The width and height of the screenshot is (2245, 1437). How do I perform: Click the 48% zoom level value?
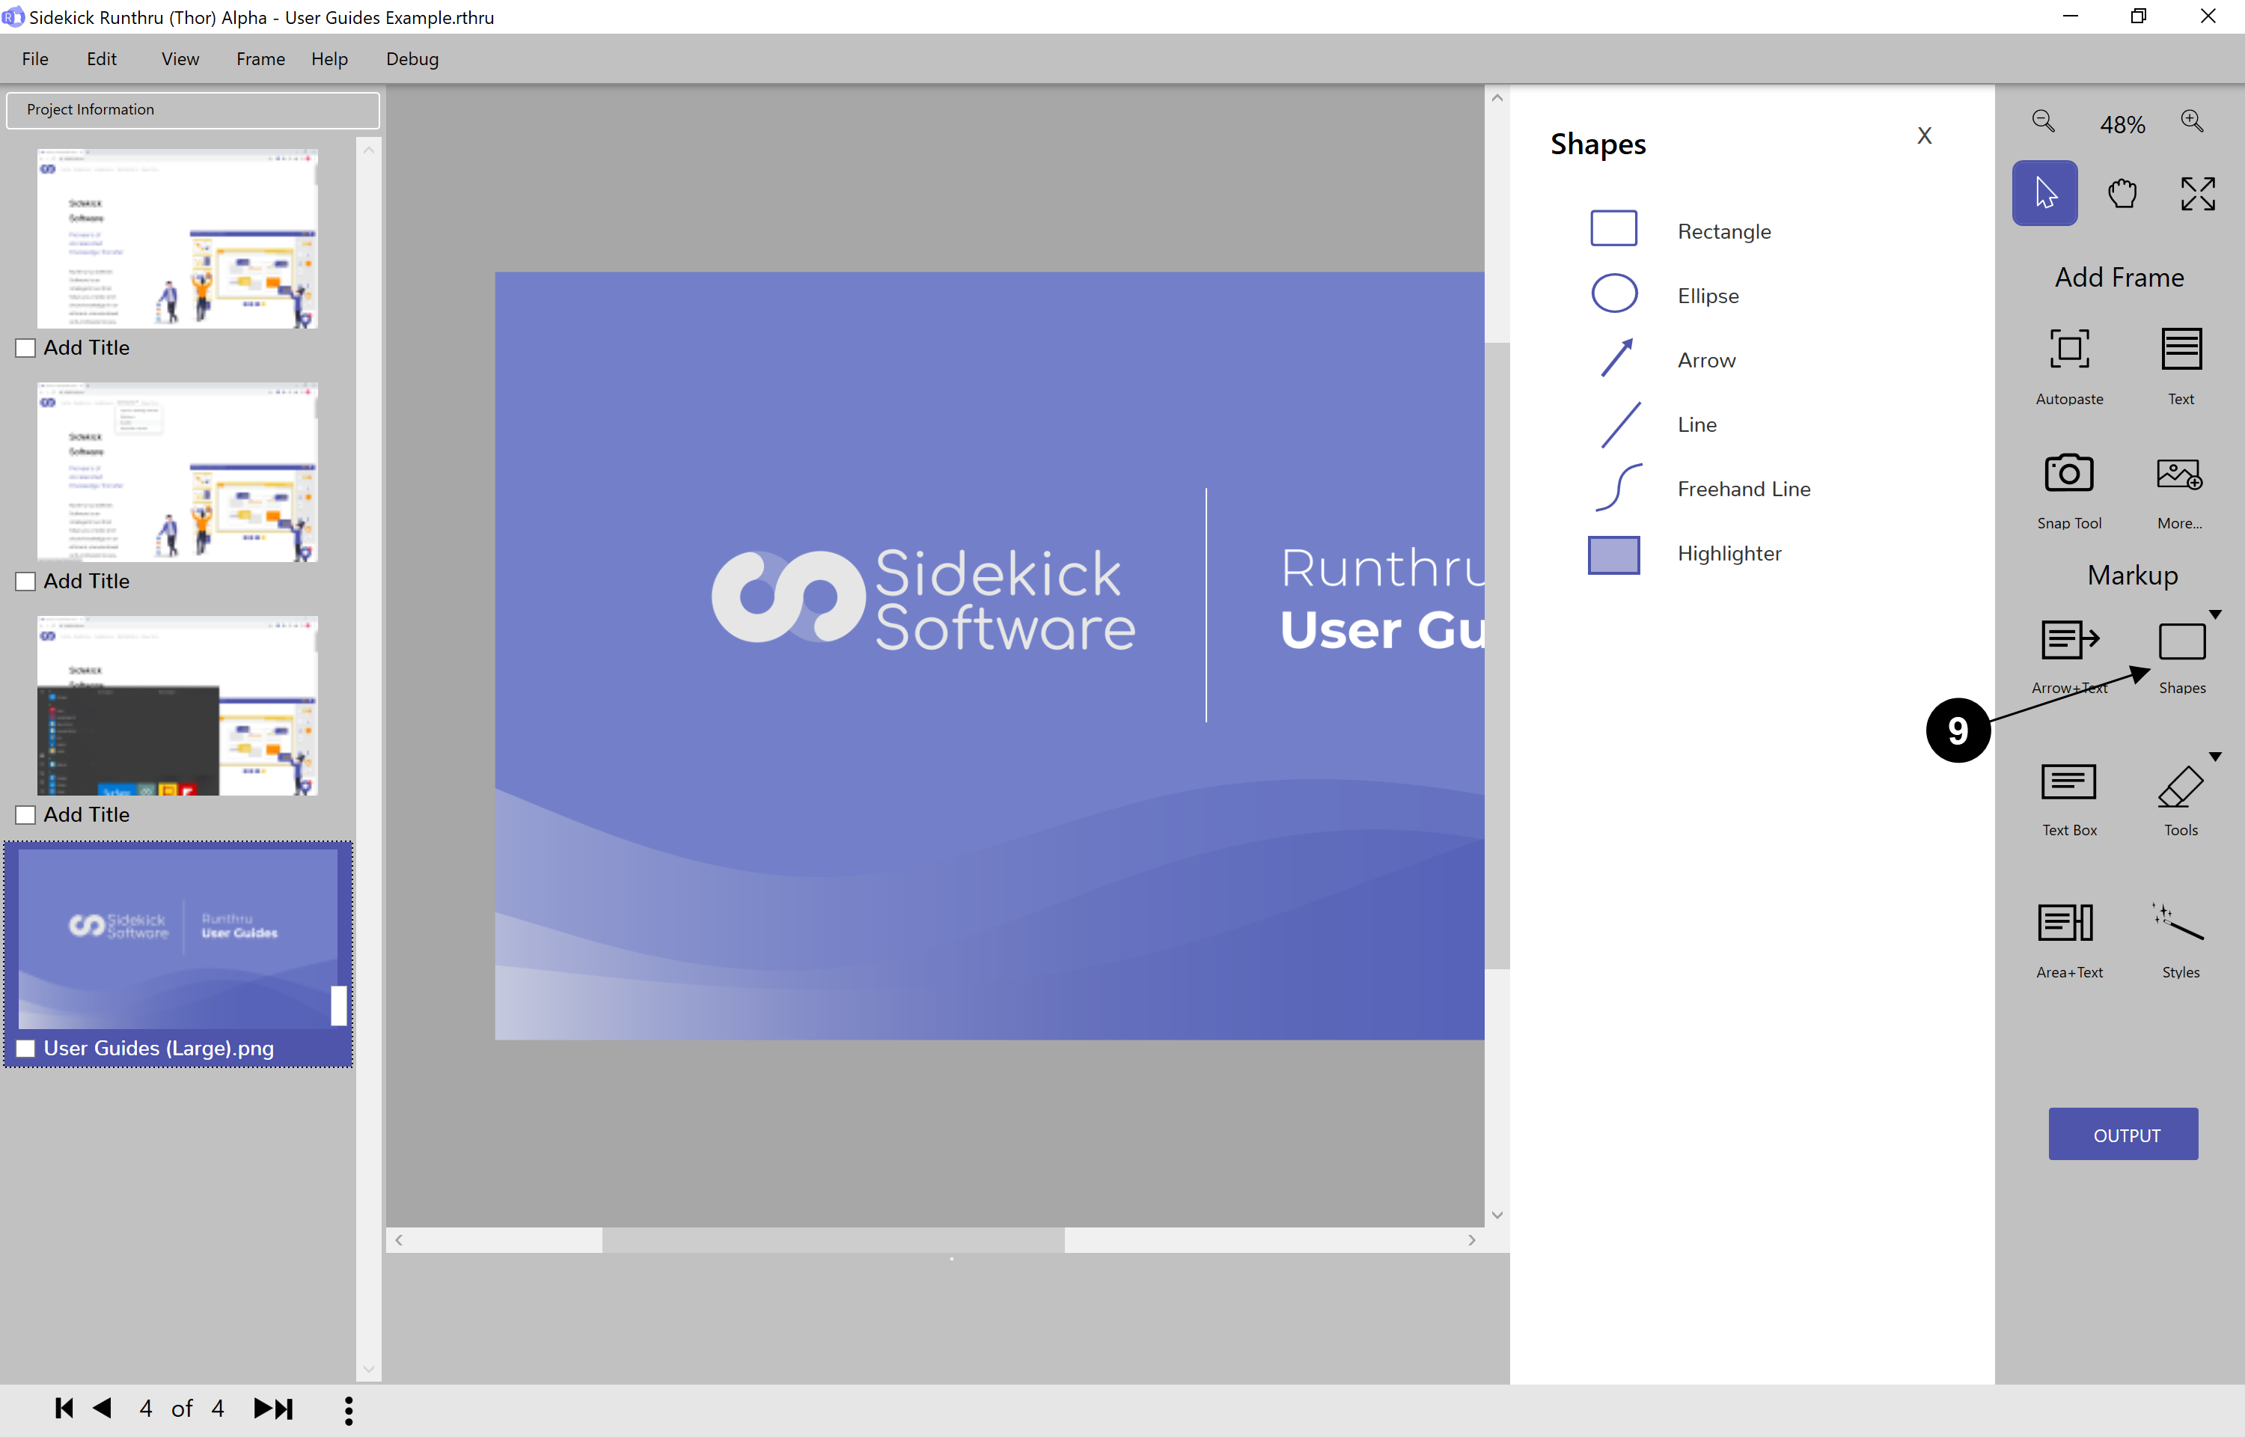click(2122, 124)
